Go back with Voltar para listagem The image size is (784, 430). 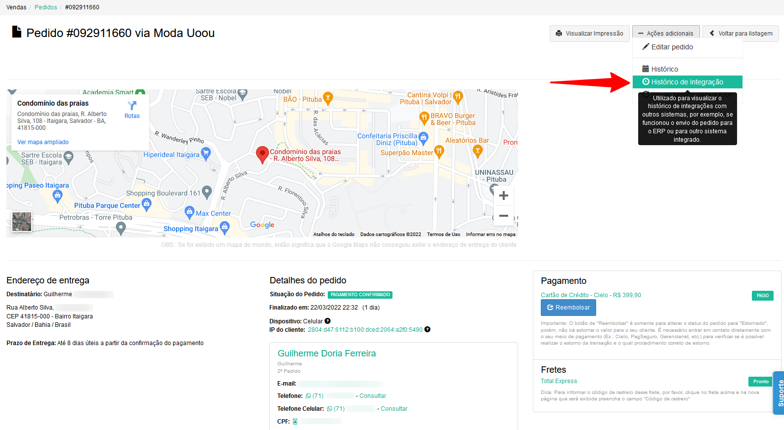740,34
